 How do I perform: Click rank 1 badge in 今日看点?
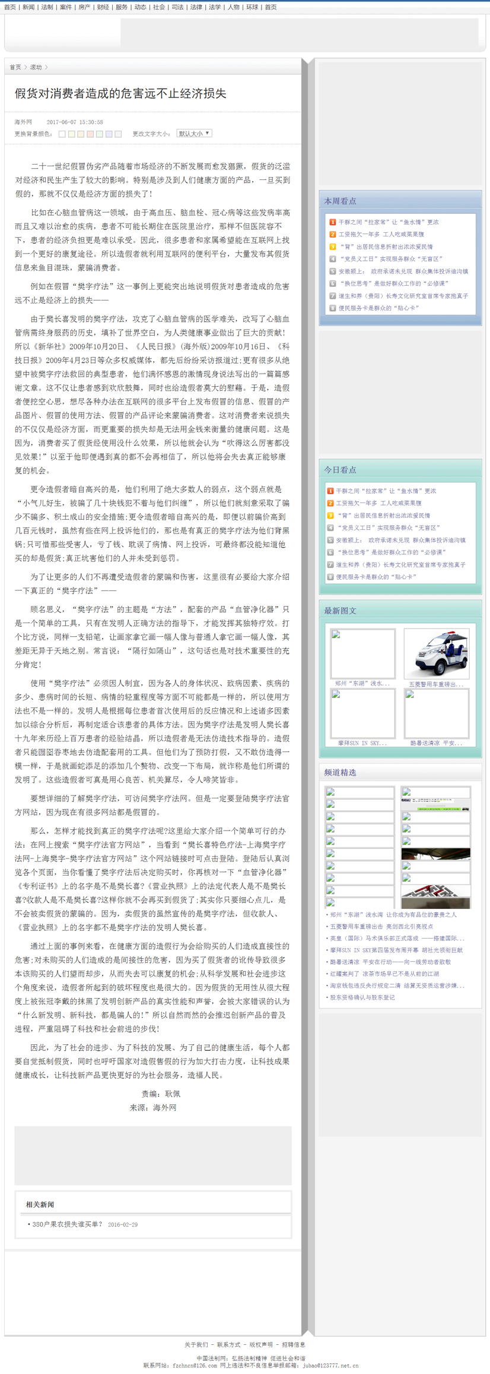coord(330,491)
